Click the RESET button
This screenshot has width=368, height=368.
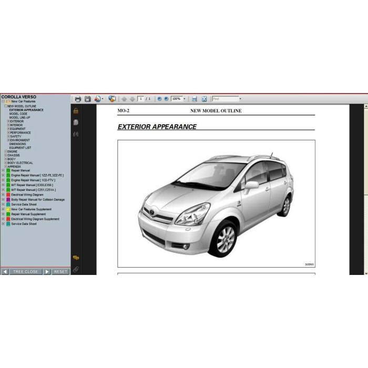pyautogui.click(x=60, y=272)
